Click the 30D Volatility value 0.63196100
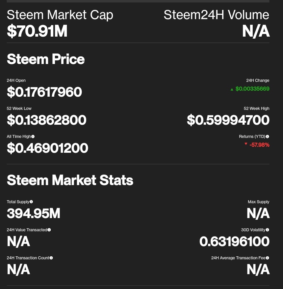This screenshot has height=289, width=283. pyautogui.click(x=234, y=241)
